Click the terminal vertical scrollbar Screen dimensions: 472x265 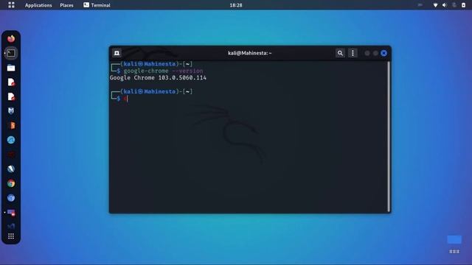tap(389, 137)
